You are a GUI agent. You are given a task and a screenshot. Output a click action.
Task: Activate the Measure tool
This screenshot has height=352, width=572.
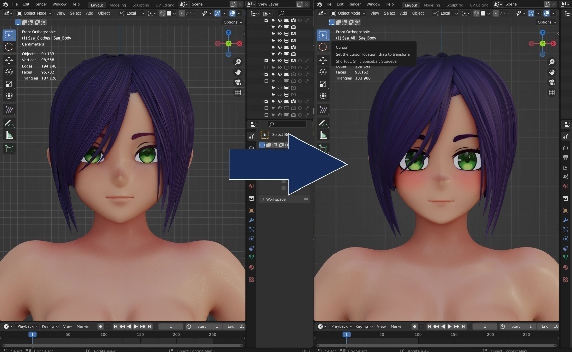(9, 134)
